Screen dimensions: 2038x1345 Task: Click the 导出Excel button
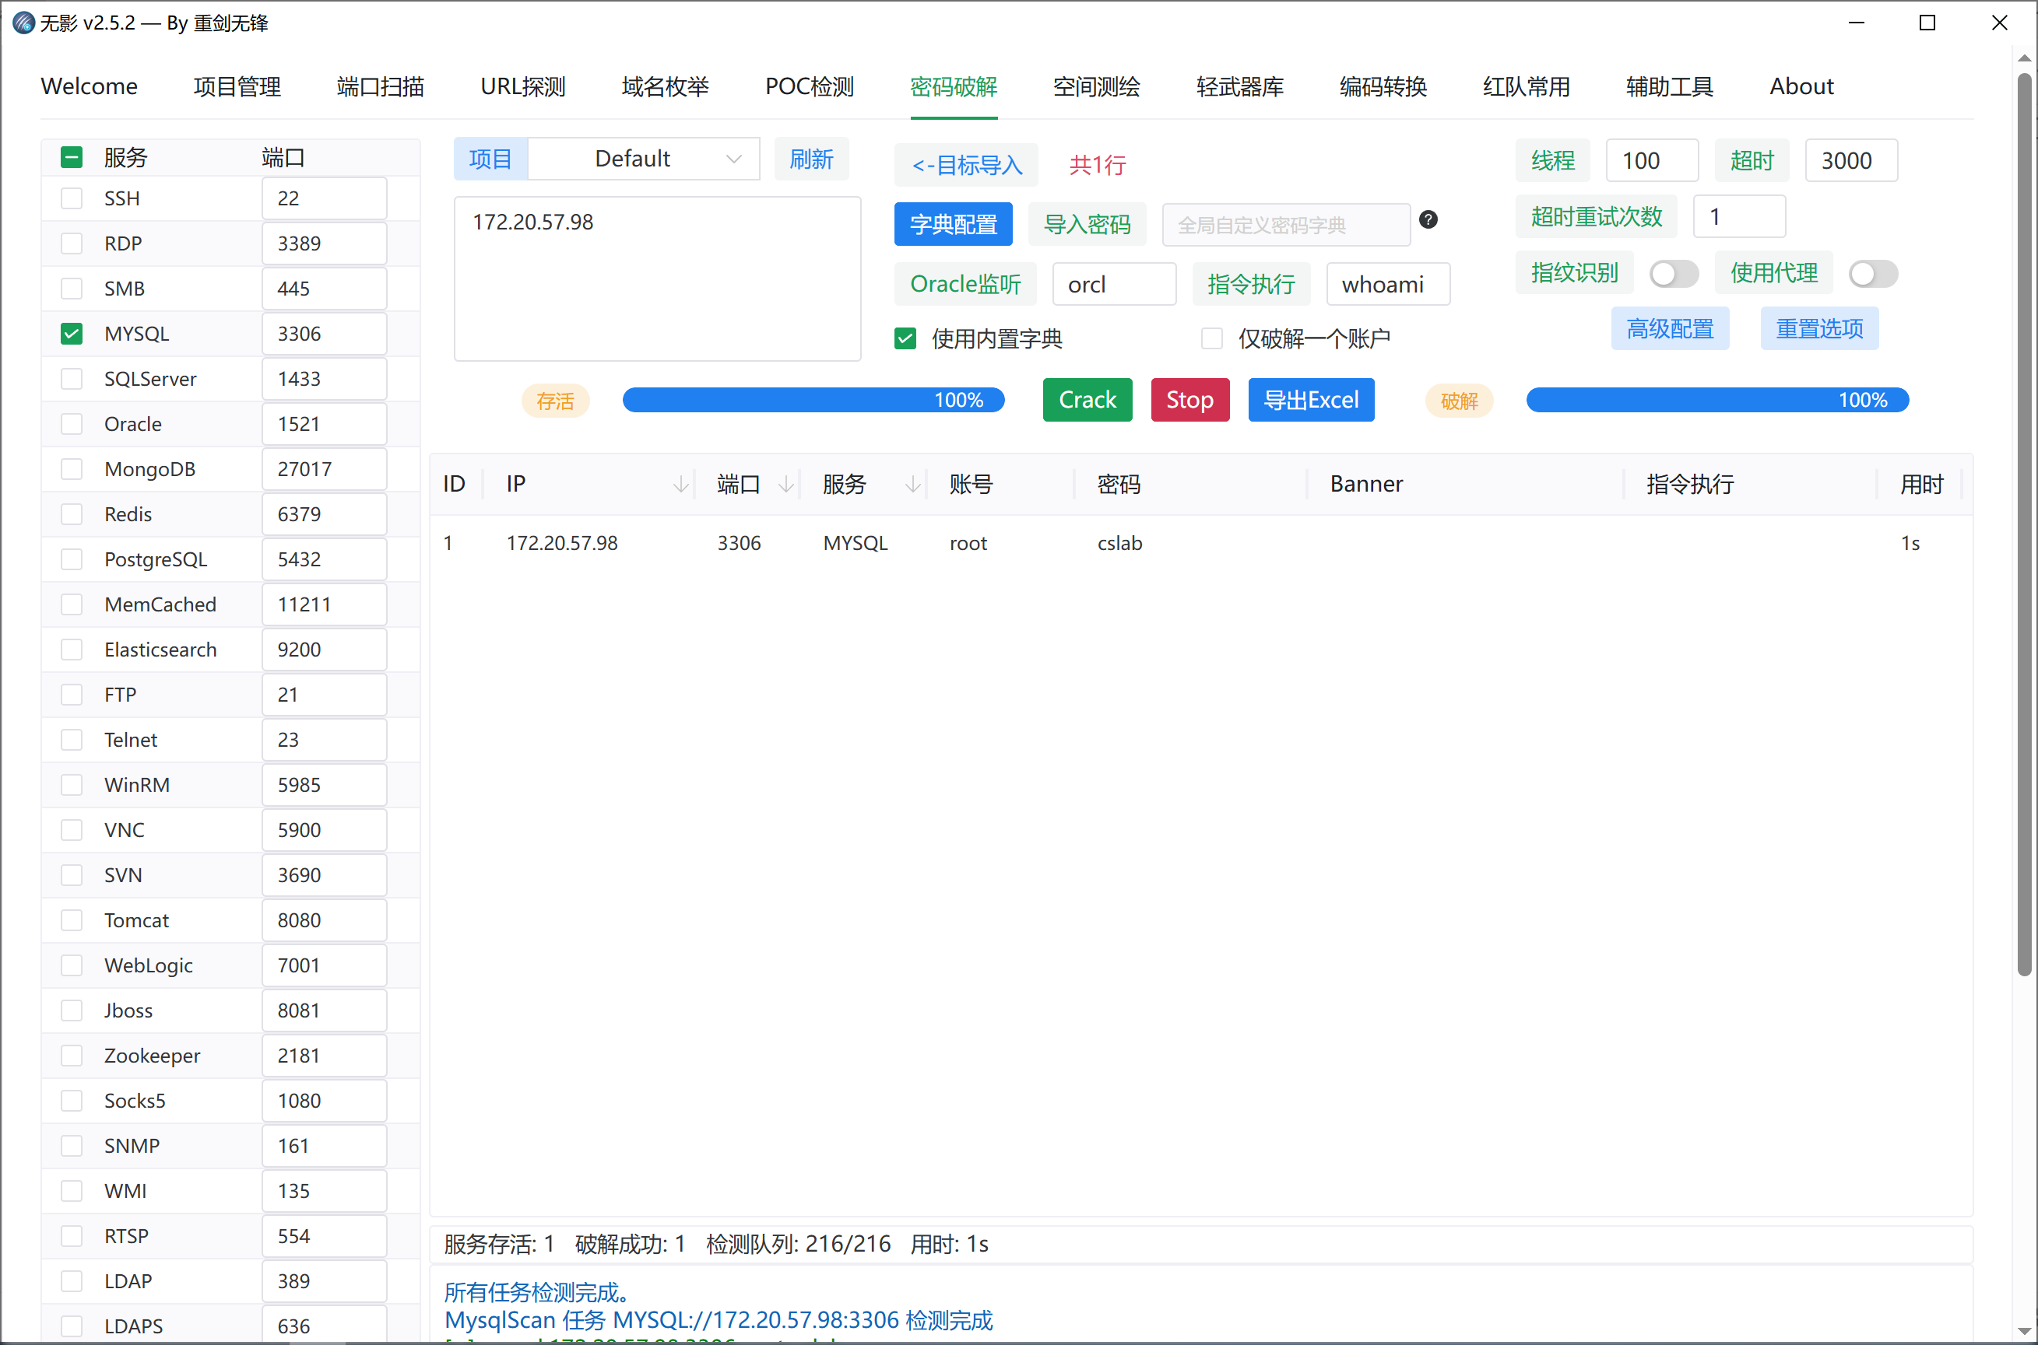click(1310, 400)
